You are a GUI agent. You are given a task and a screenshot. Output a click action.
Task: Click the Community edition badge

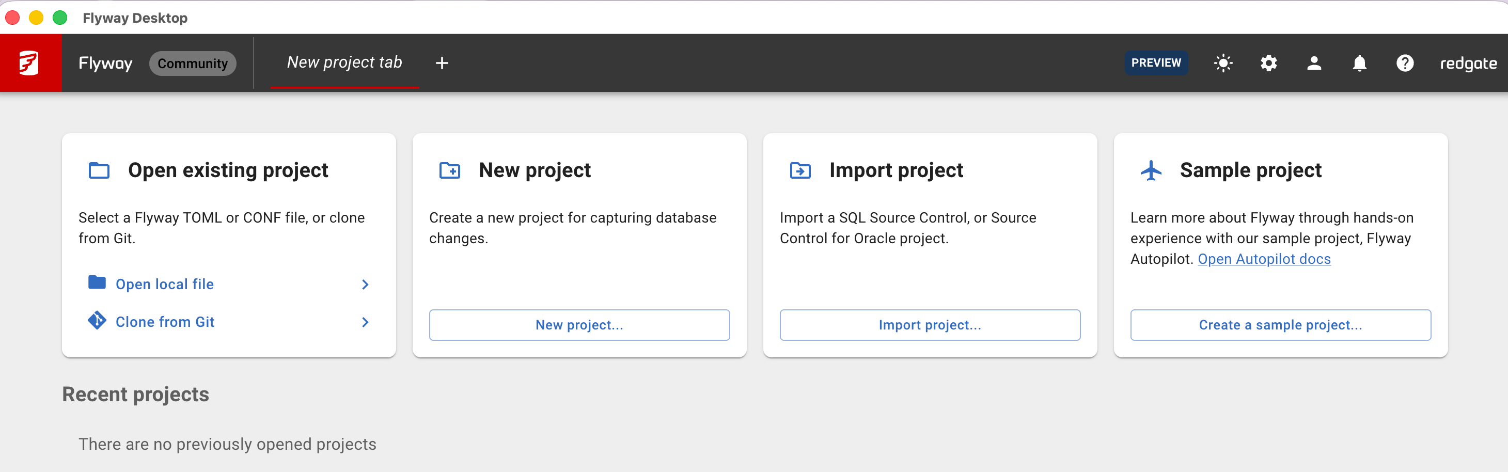coord(193,63)
